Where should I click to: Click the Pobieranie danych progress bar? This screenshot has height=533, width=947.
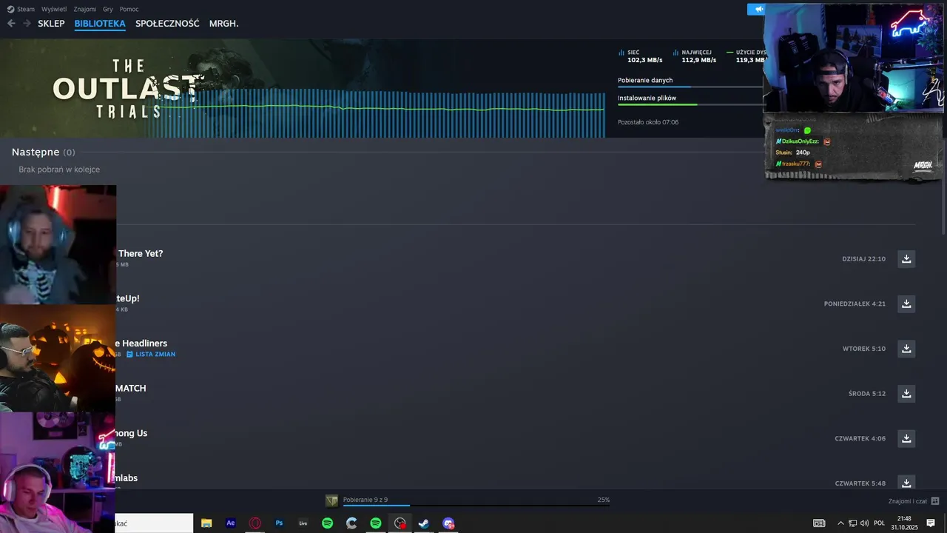click(x=691, y=87)
